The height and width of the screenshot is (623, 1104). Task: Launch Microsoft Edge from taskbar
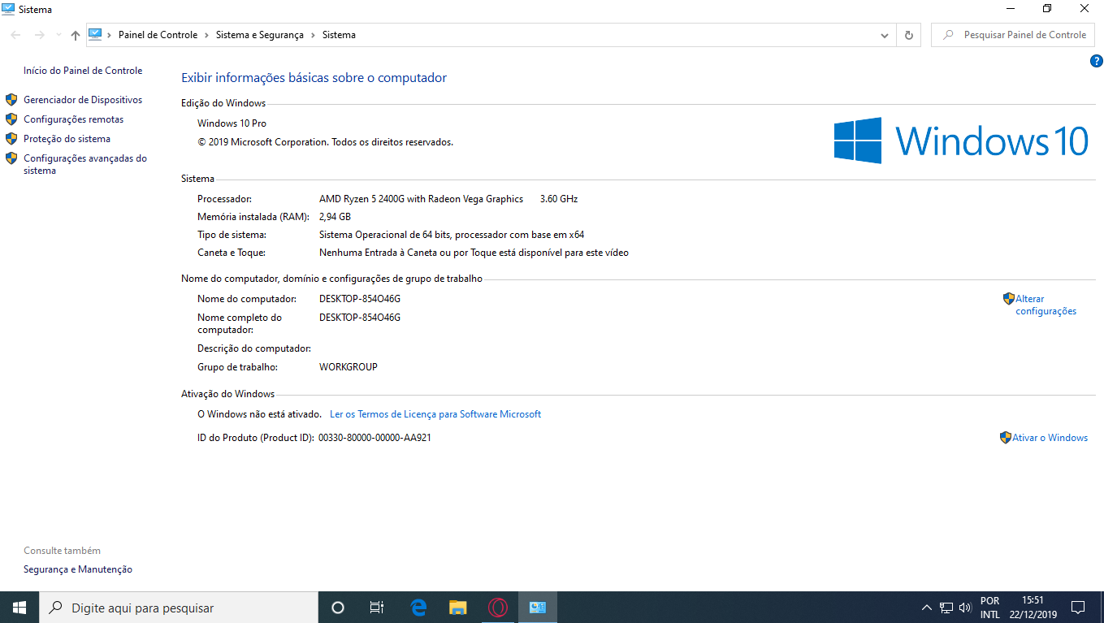(x=418, y=608)
